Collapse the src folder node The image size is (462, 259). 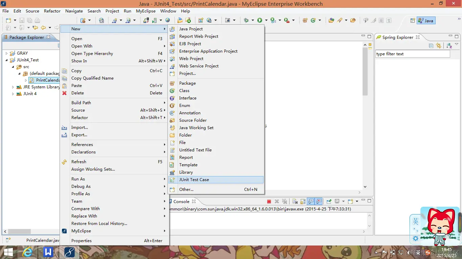click(x=13, y=67)
